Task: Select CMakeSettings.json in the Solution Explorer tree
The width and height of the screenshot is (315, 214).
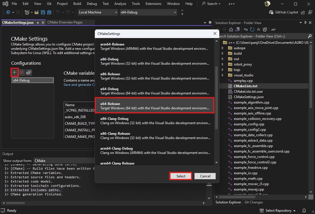Action: (x=249, y=97)
